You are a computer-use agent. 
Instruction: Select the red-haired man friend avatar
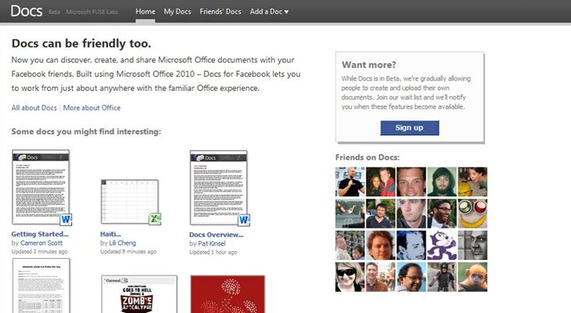pos(381,245)
